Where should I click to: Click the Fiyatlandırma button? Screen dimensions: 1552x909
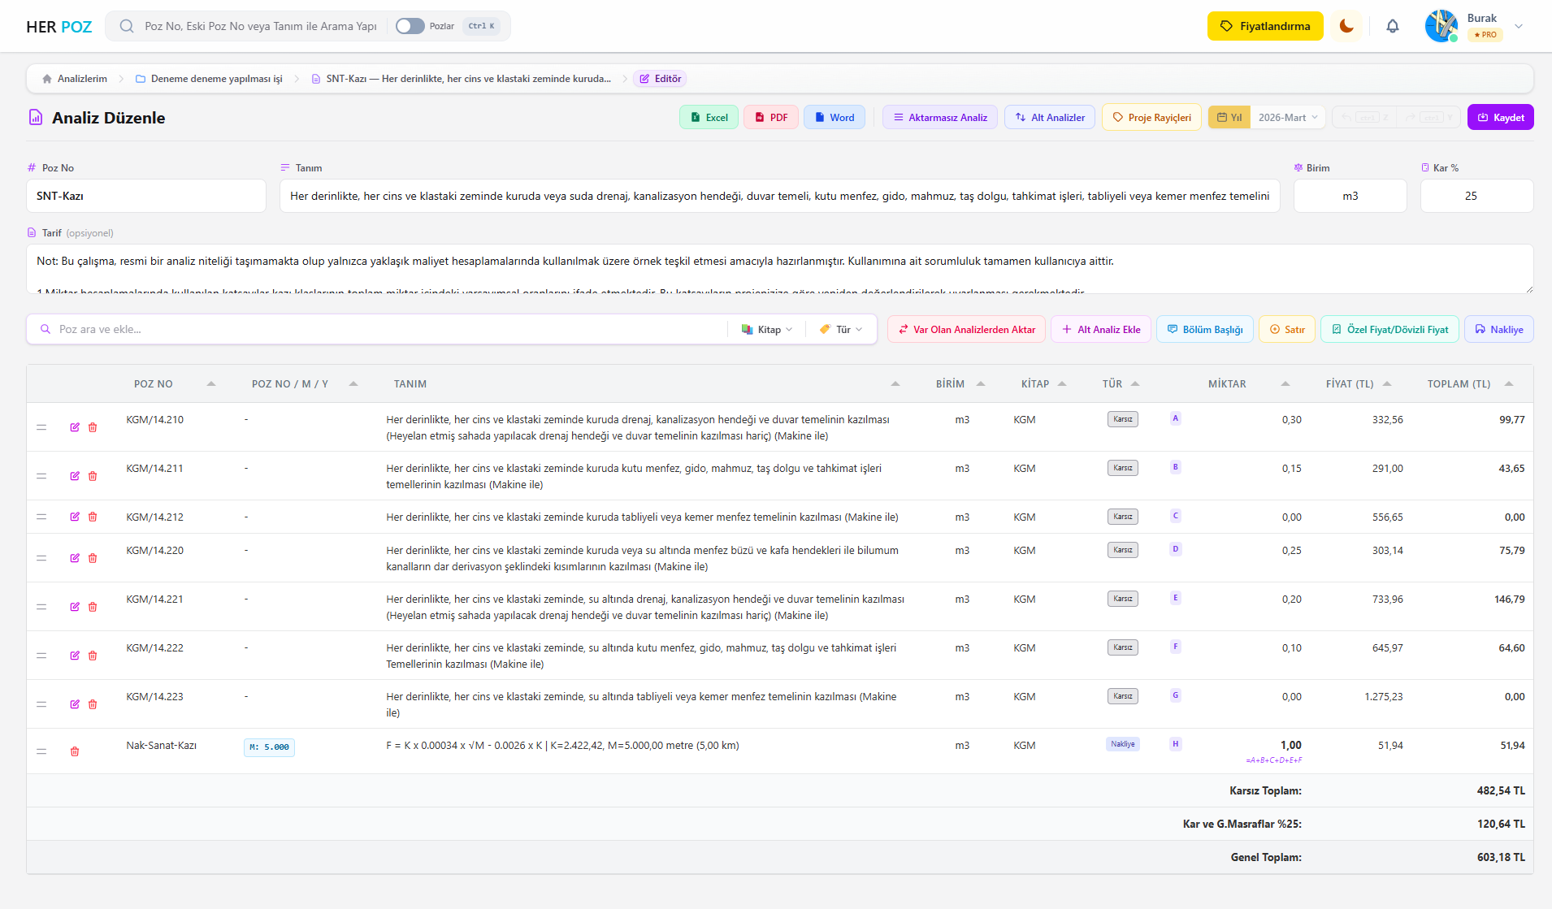click(x=1264, y=26)
